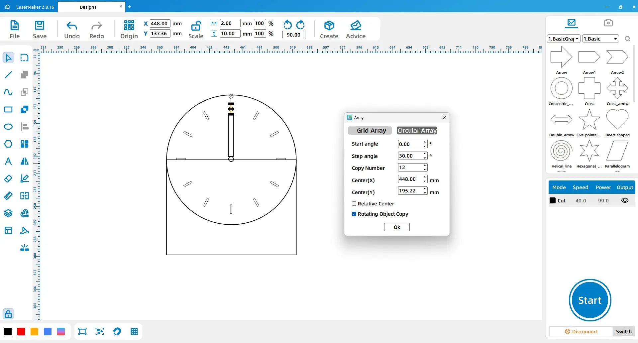
Task: Expand the 1.Basic subcategory dropdown
Action: [x=600, y=39]
